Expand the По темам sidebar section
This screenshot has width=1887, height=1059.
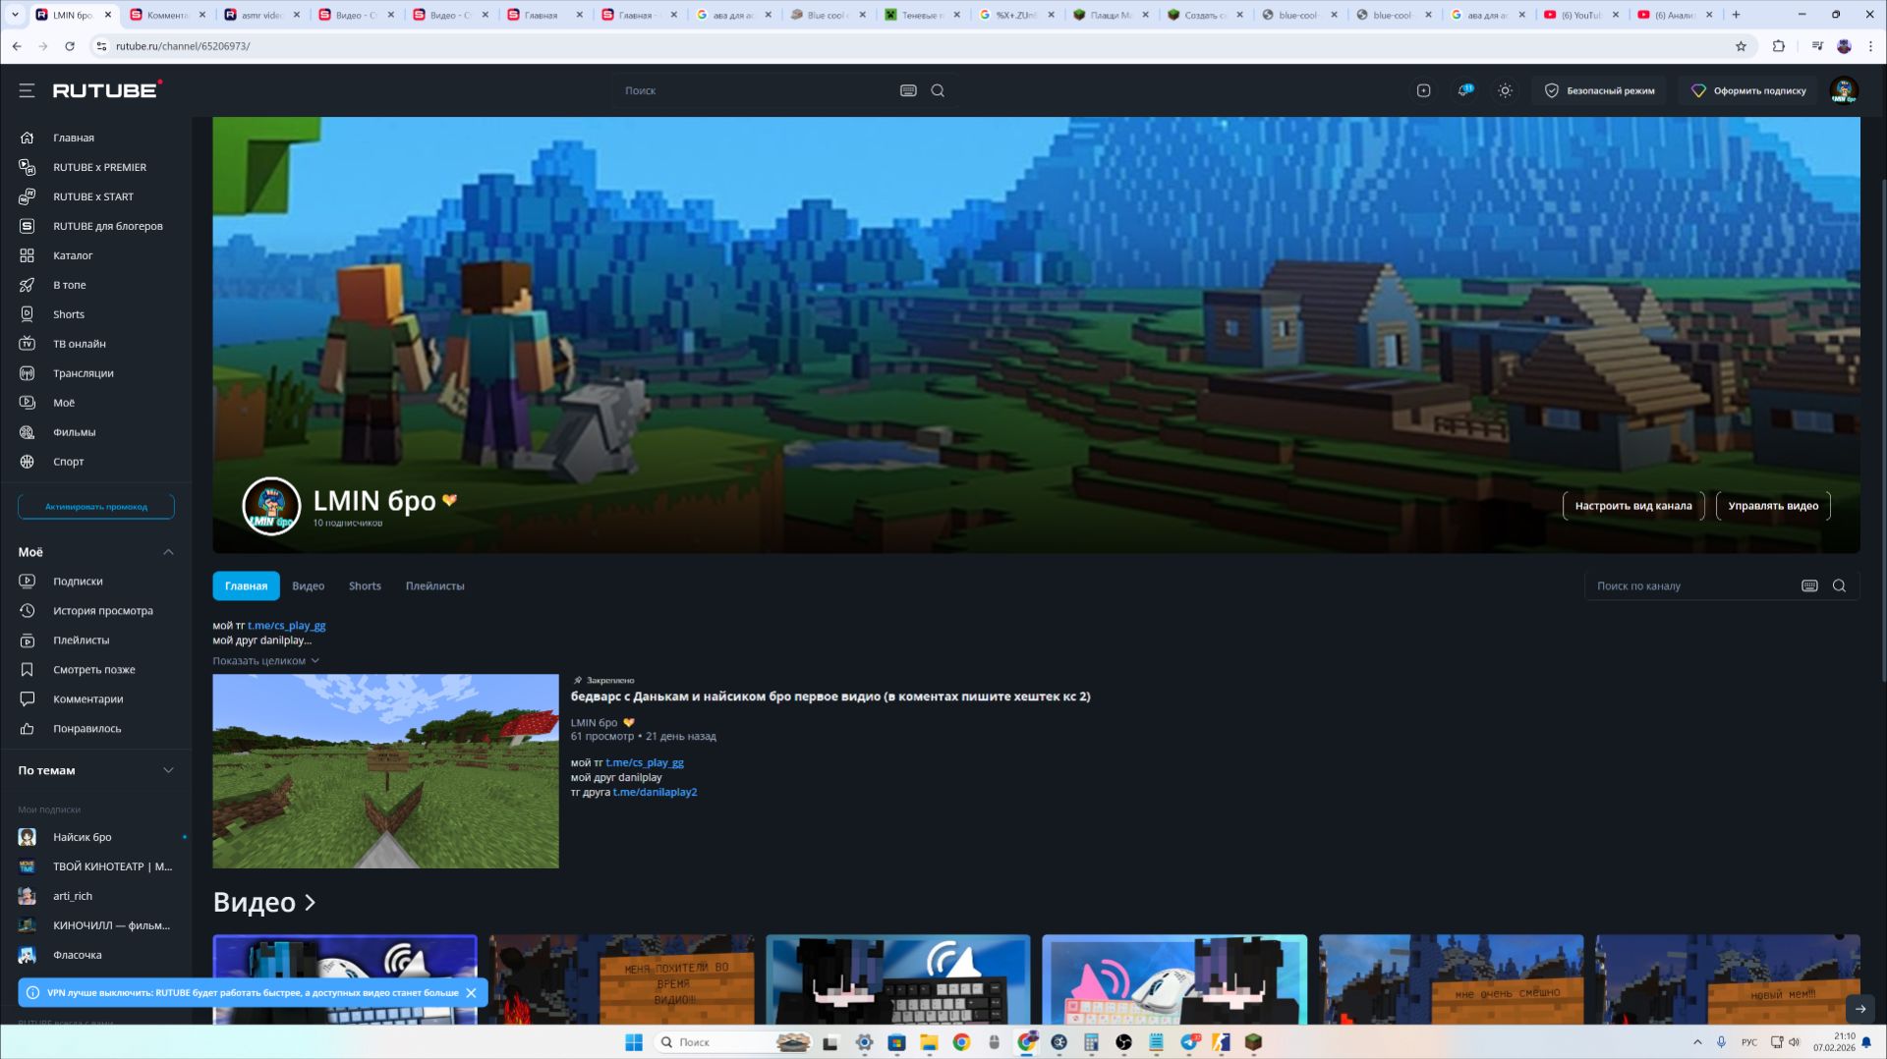(x=168, y=770)
